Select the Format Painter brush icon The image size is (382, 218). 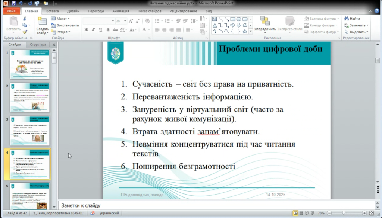25,32
